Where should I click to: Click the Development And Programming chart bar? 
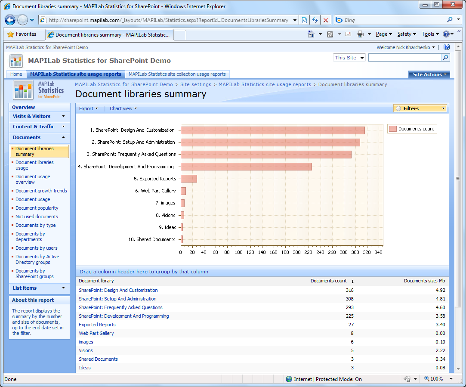(x=247, y=167)
